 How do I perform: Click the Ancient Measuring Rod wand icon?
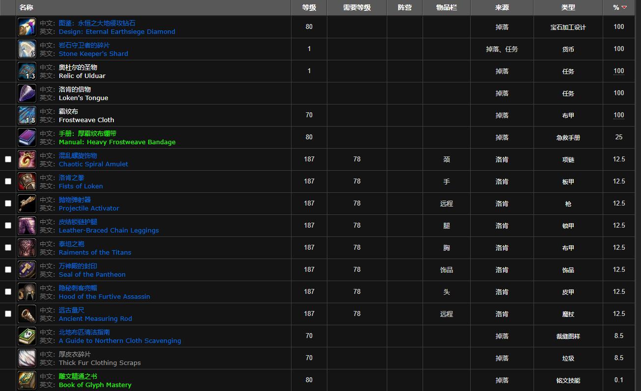tap(27, 314)
